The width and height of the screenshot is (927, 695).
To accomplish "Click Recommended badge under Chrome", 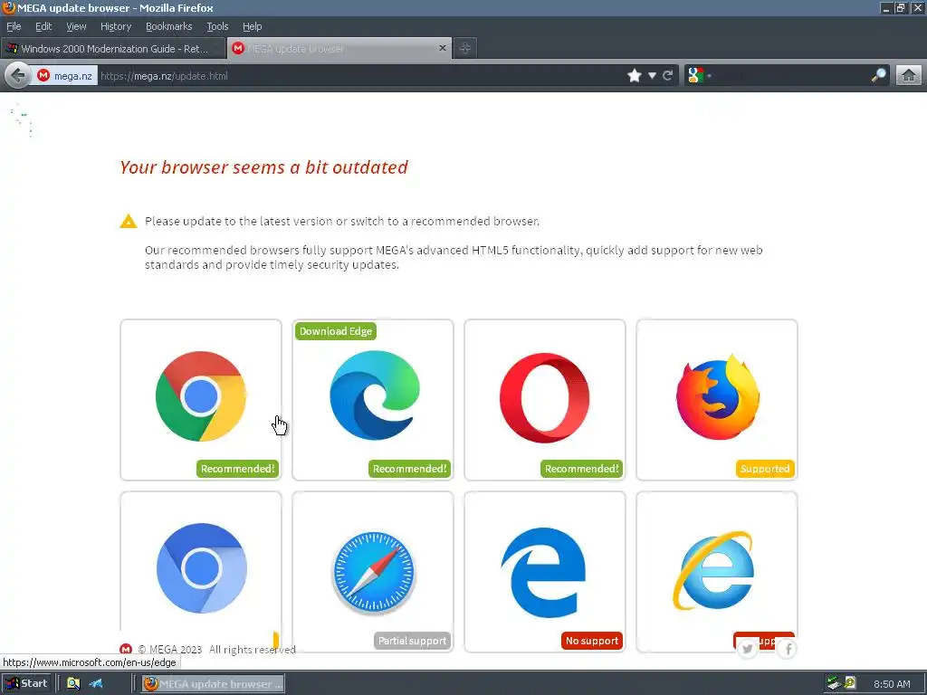I will 237,469.
